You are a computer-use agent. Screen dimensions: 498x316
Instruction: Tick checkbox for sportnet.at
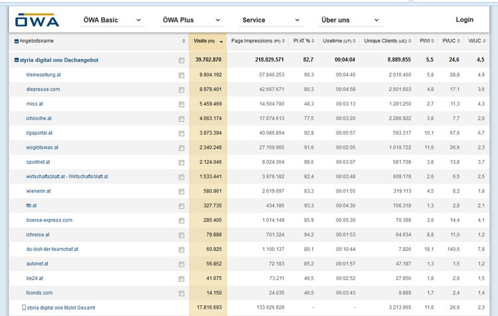pos(181,163)
